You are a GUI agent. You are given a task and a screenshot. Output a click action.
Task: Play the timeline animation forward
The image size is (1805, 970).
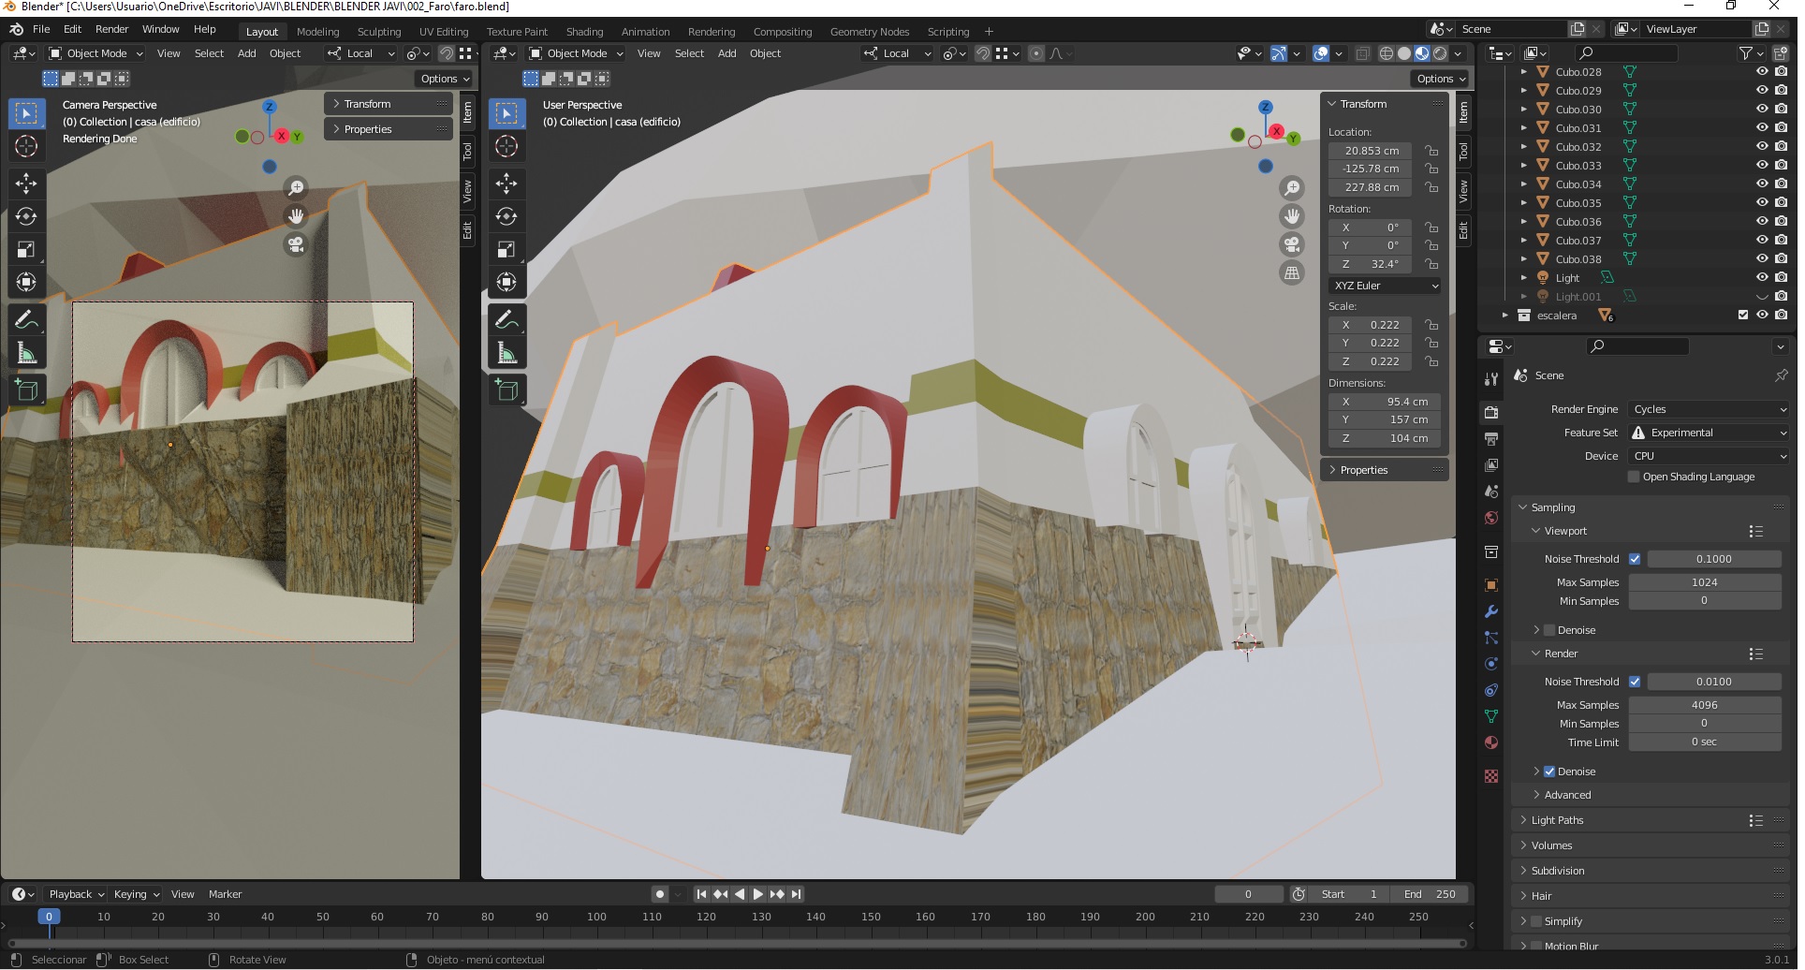coord(757,894)
